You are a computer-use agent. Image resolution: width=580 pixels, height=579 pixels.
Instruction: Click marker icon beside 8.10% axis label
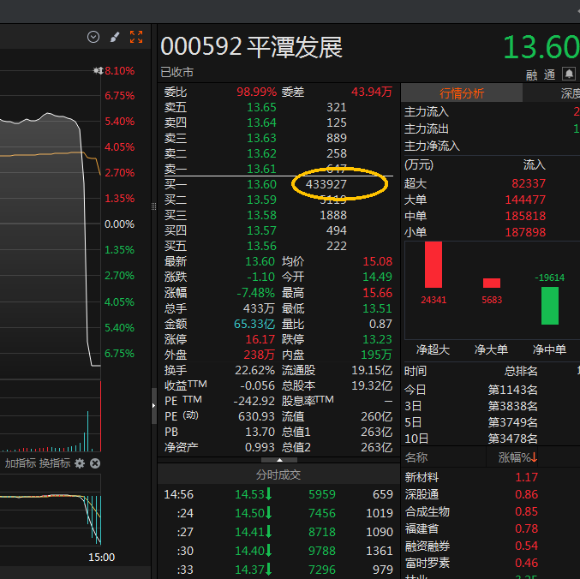point(99,70)
